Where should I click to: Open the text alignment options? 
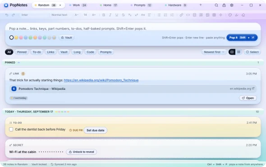(x=149, y=15)
